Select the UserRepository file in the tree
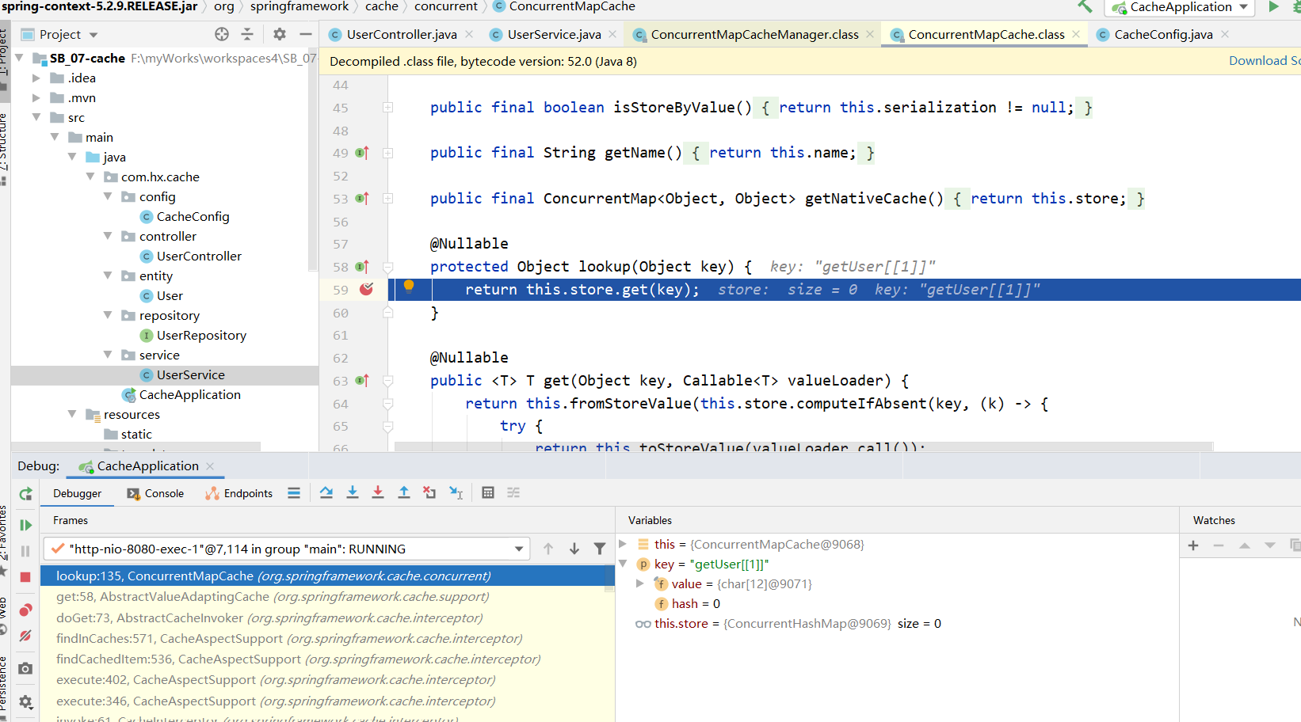Viewport: 1301px width, 722px height. tap(201, 335)
